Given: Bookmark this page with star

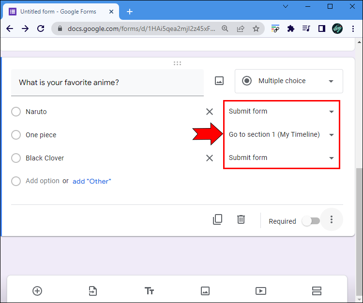Looking at the screenshot, I should (x=256, y=29).
